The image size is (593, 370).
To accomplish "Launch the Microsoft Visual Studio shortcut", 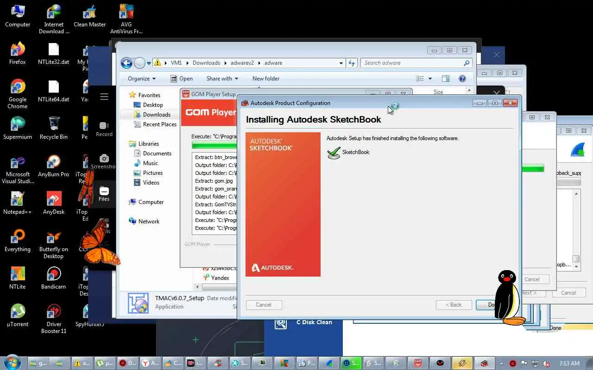I will [x=18, y=169].
